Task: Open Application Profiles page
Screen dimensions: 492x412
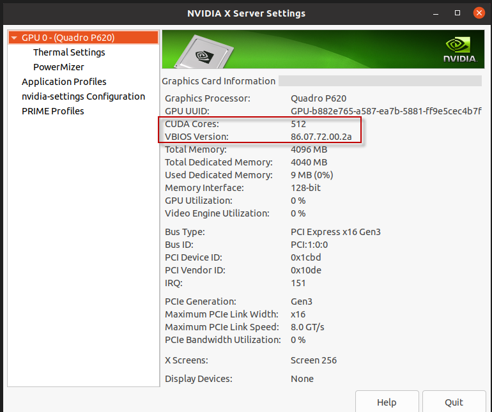Action: [x=64, y=82]
